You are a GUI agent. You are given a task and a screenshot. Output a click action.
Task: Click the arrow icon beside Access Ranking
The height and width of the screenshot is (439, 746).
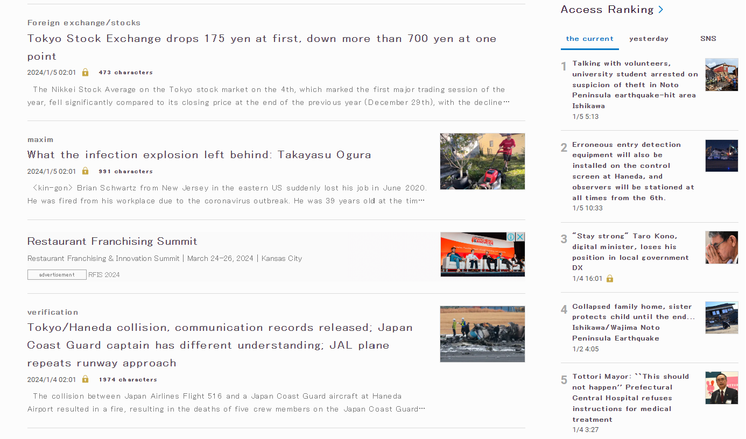[661, 10]
